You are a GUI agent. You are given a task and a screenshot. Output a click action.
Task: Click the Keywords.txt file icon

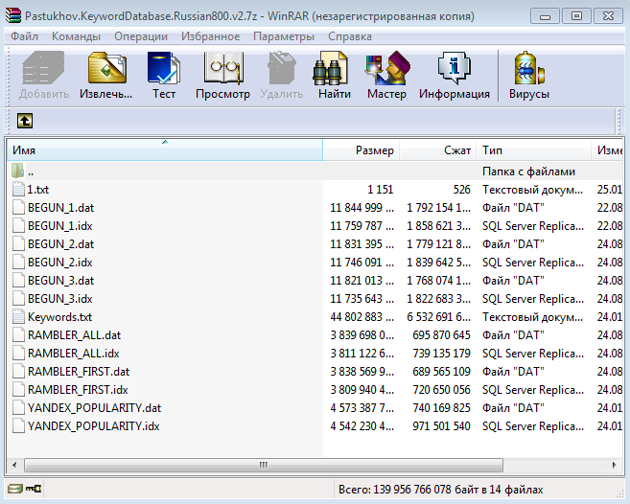pyautogui.click(x=18, y=317)
